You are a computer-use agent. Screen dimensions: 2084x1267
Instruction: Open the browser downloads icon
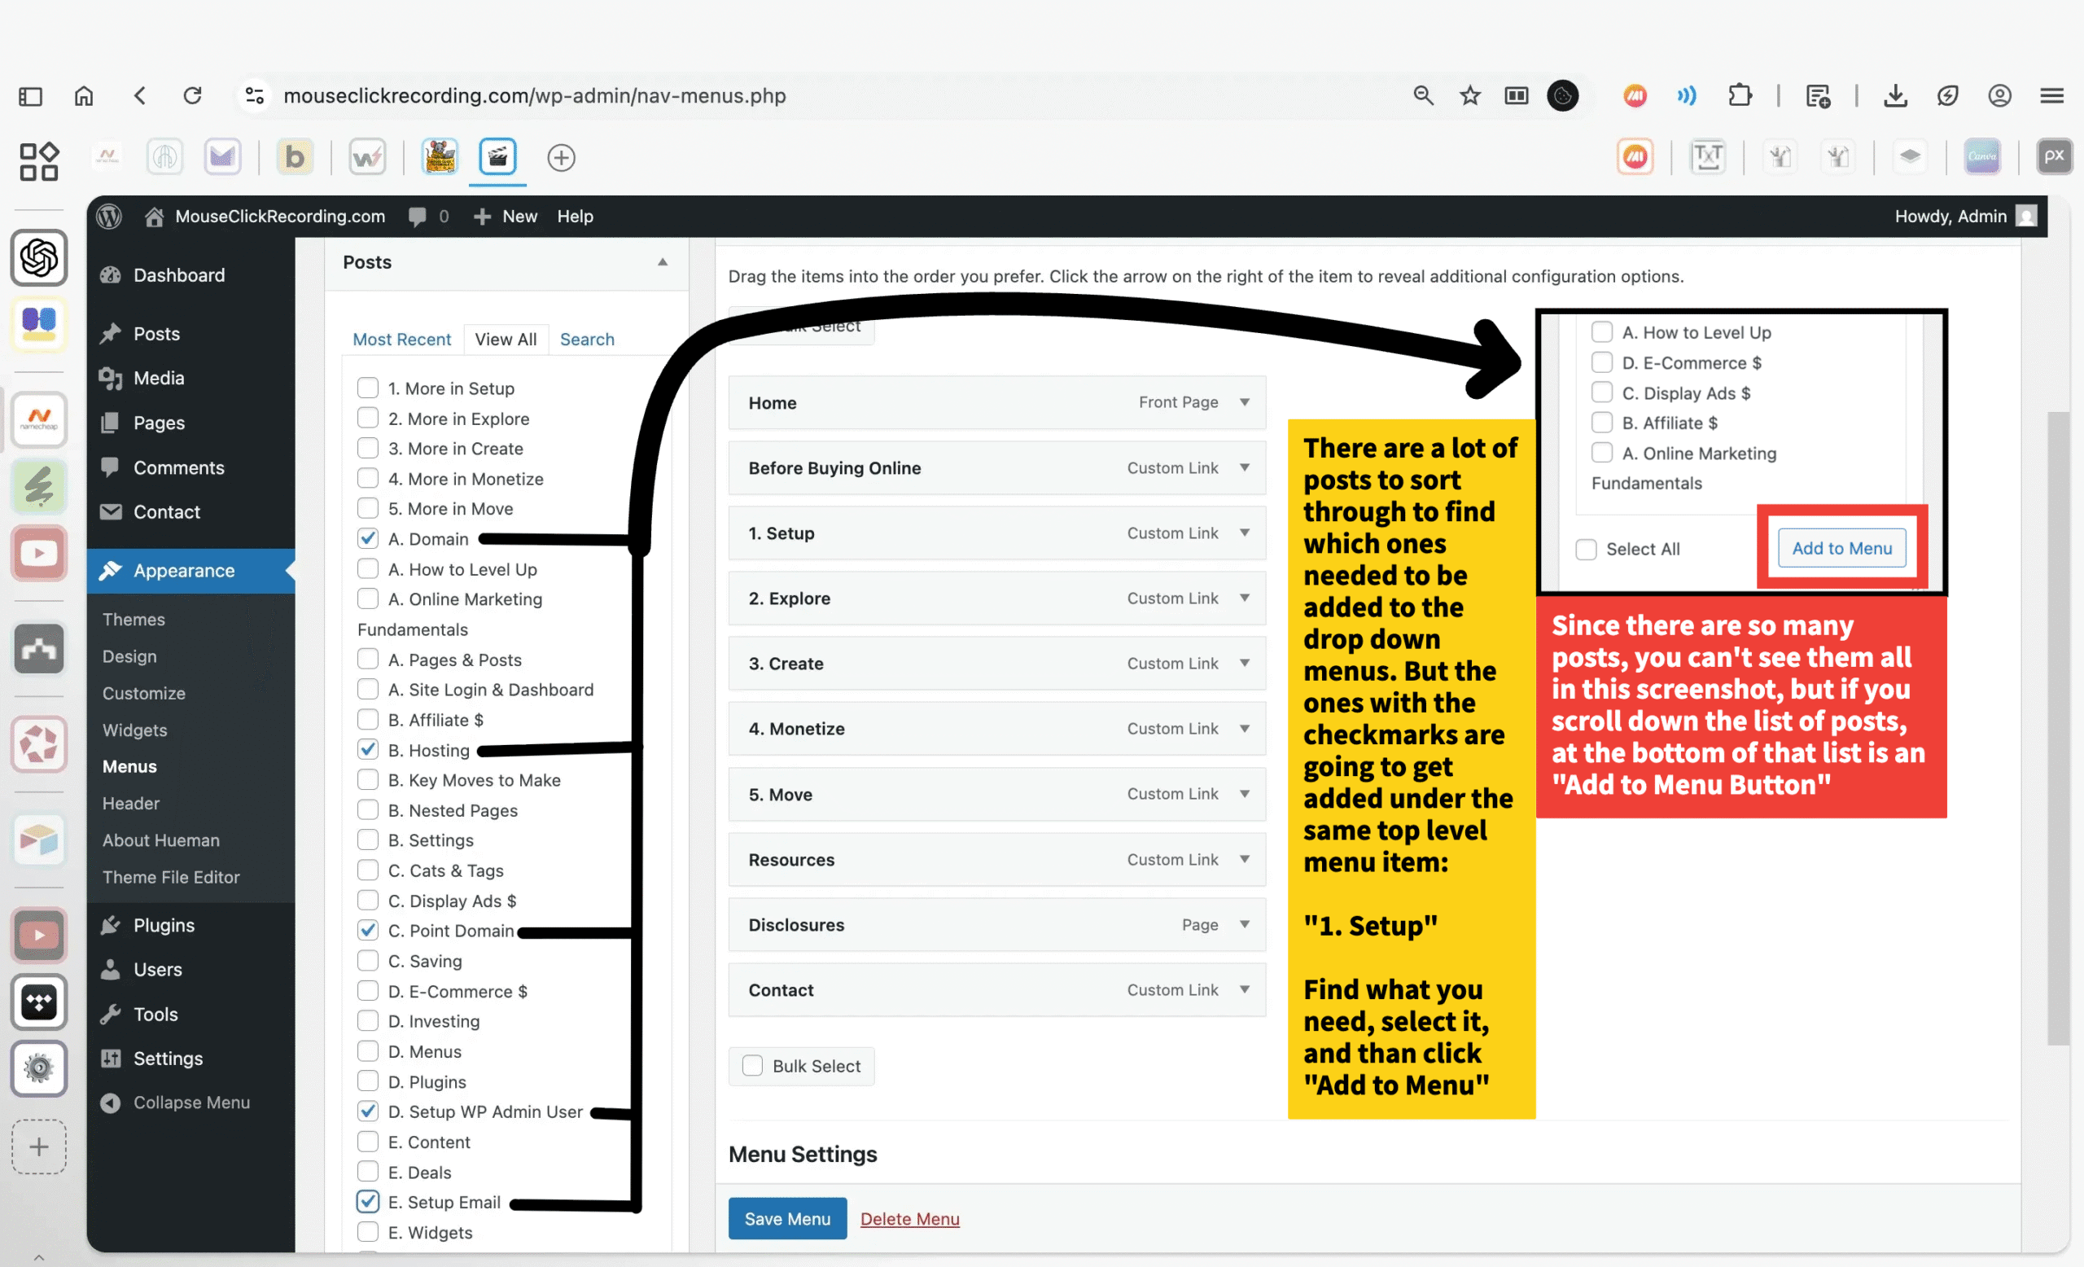(x=1895, y=95)
